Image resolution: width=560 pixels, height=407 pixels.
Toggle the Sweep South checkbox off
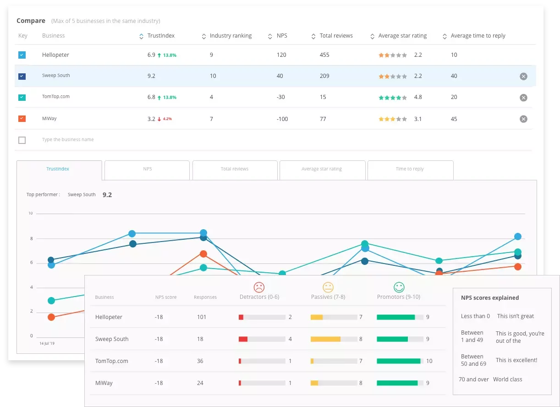pyautogui.click(x=22, y=76)
